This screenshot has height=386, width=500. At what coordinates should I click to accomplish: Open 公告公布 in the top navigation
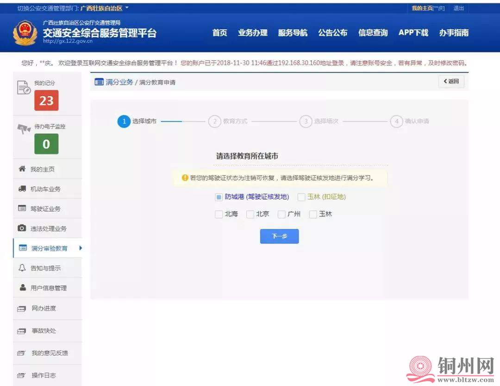point(332,32)
